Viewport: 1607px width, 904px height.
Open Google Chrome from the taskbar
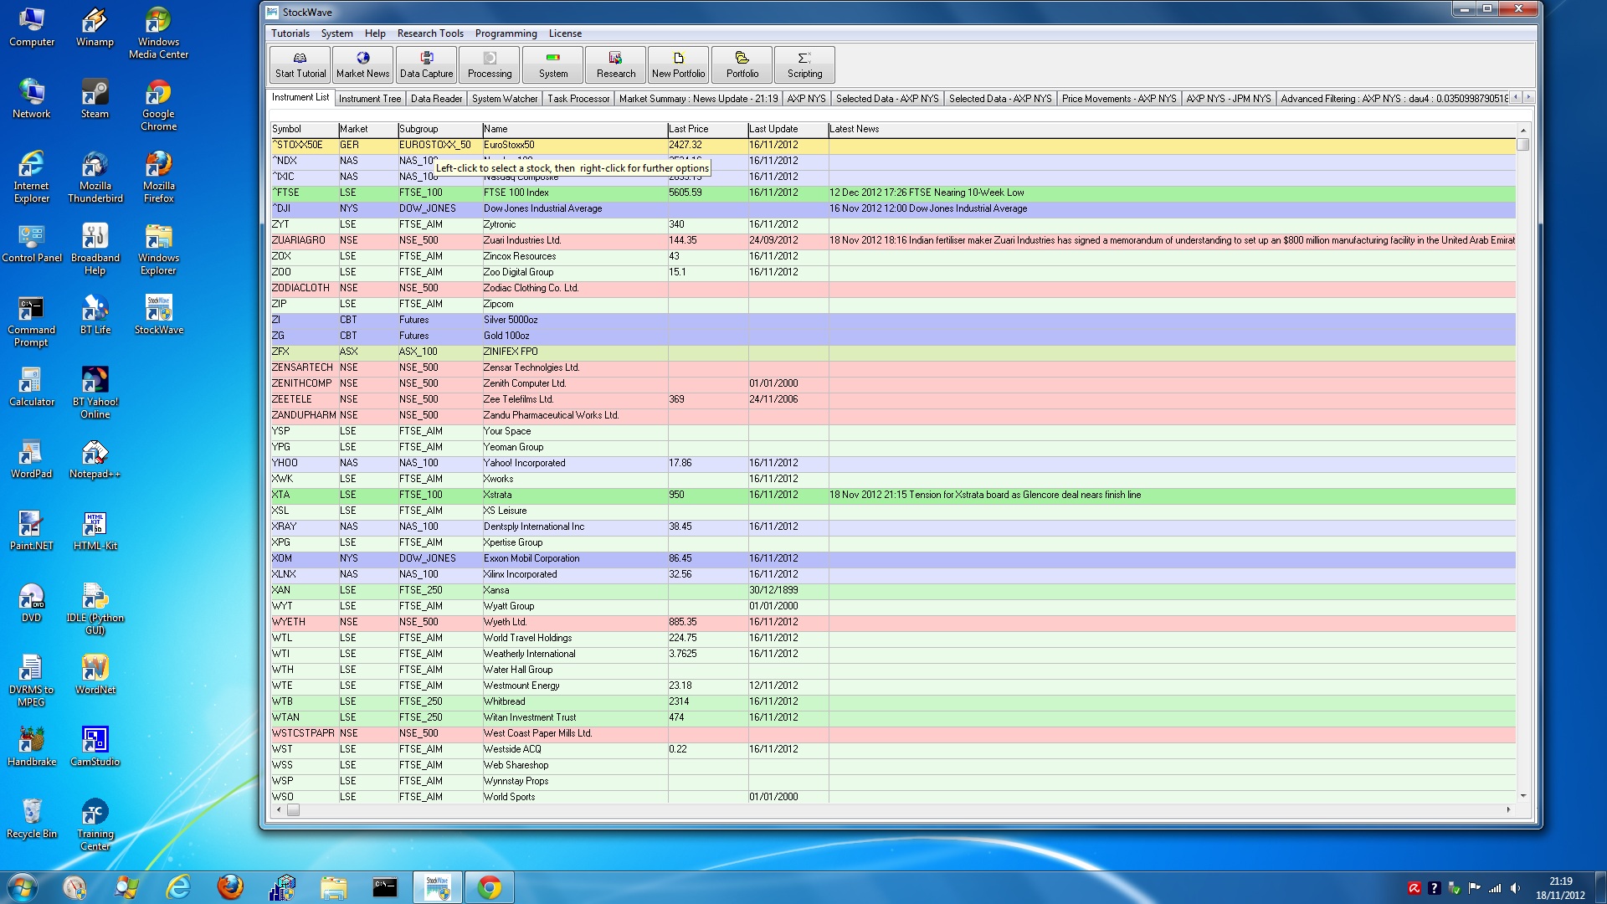click(490, 887)
